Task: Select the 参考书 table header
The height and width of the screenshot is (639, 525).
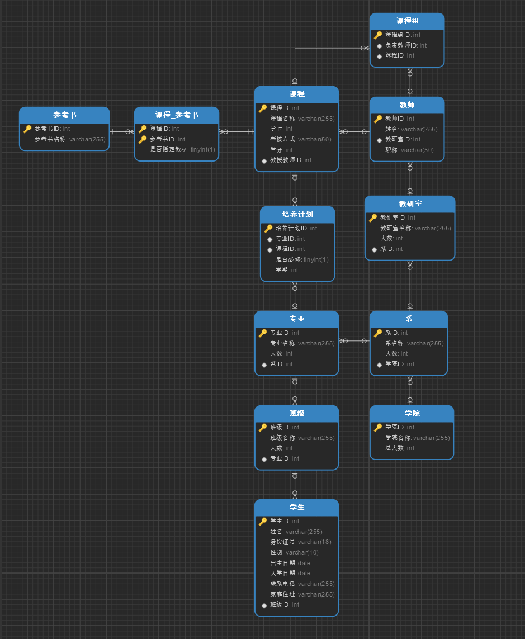Action: [x=64, y=115]
